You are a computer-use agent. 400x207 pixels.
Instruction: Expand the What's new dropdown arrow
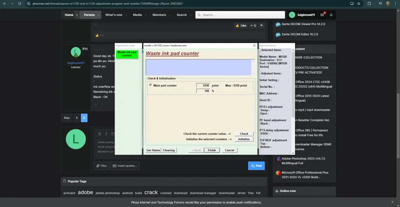pos(127,15)
